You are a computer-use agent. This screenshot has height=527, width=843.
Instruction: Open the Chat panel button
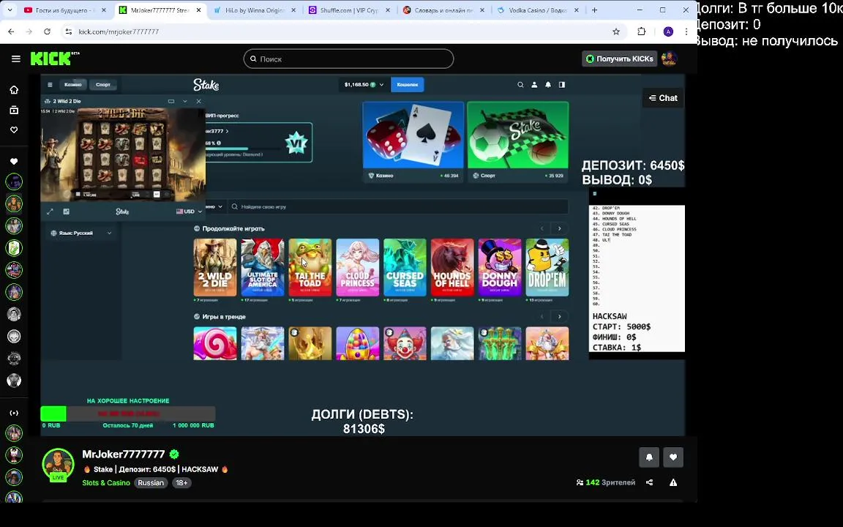coord(663,98)
